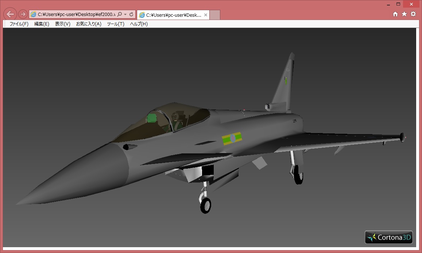Open the ヘルプ(H) menu

139,24
